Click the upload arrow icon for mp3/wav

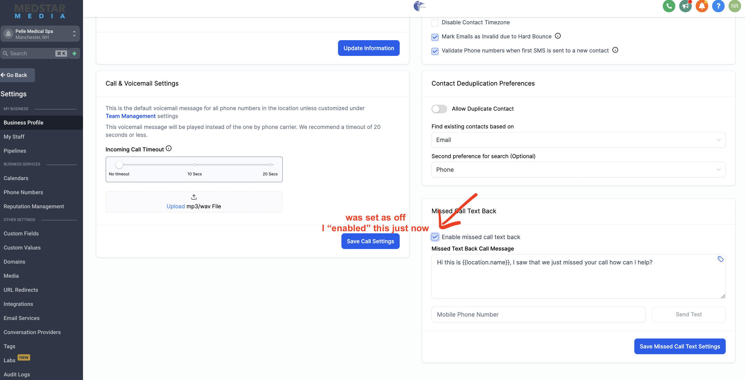tap(194, 197)
